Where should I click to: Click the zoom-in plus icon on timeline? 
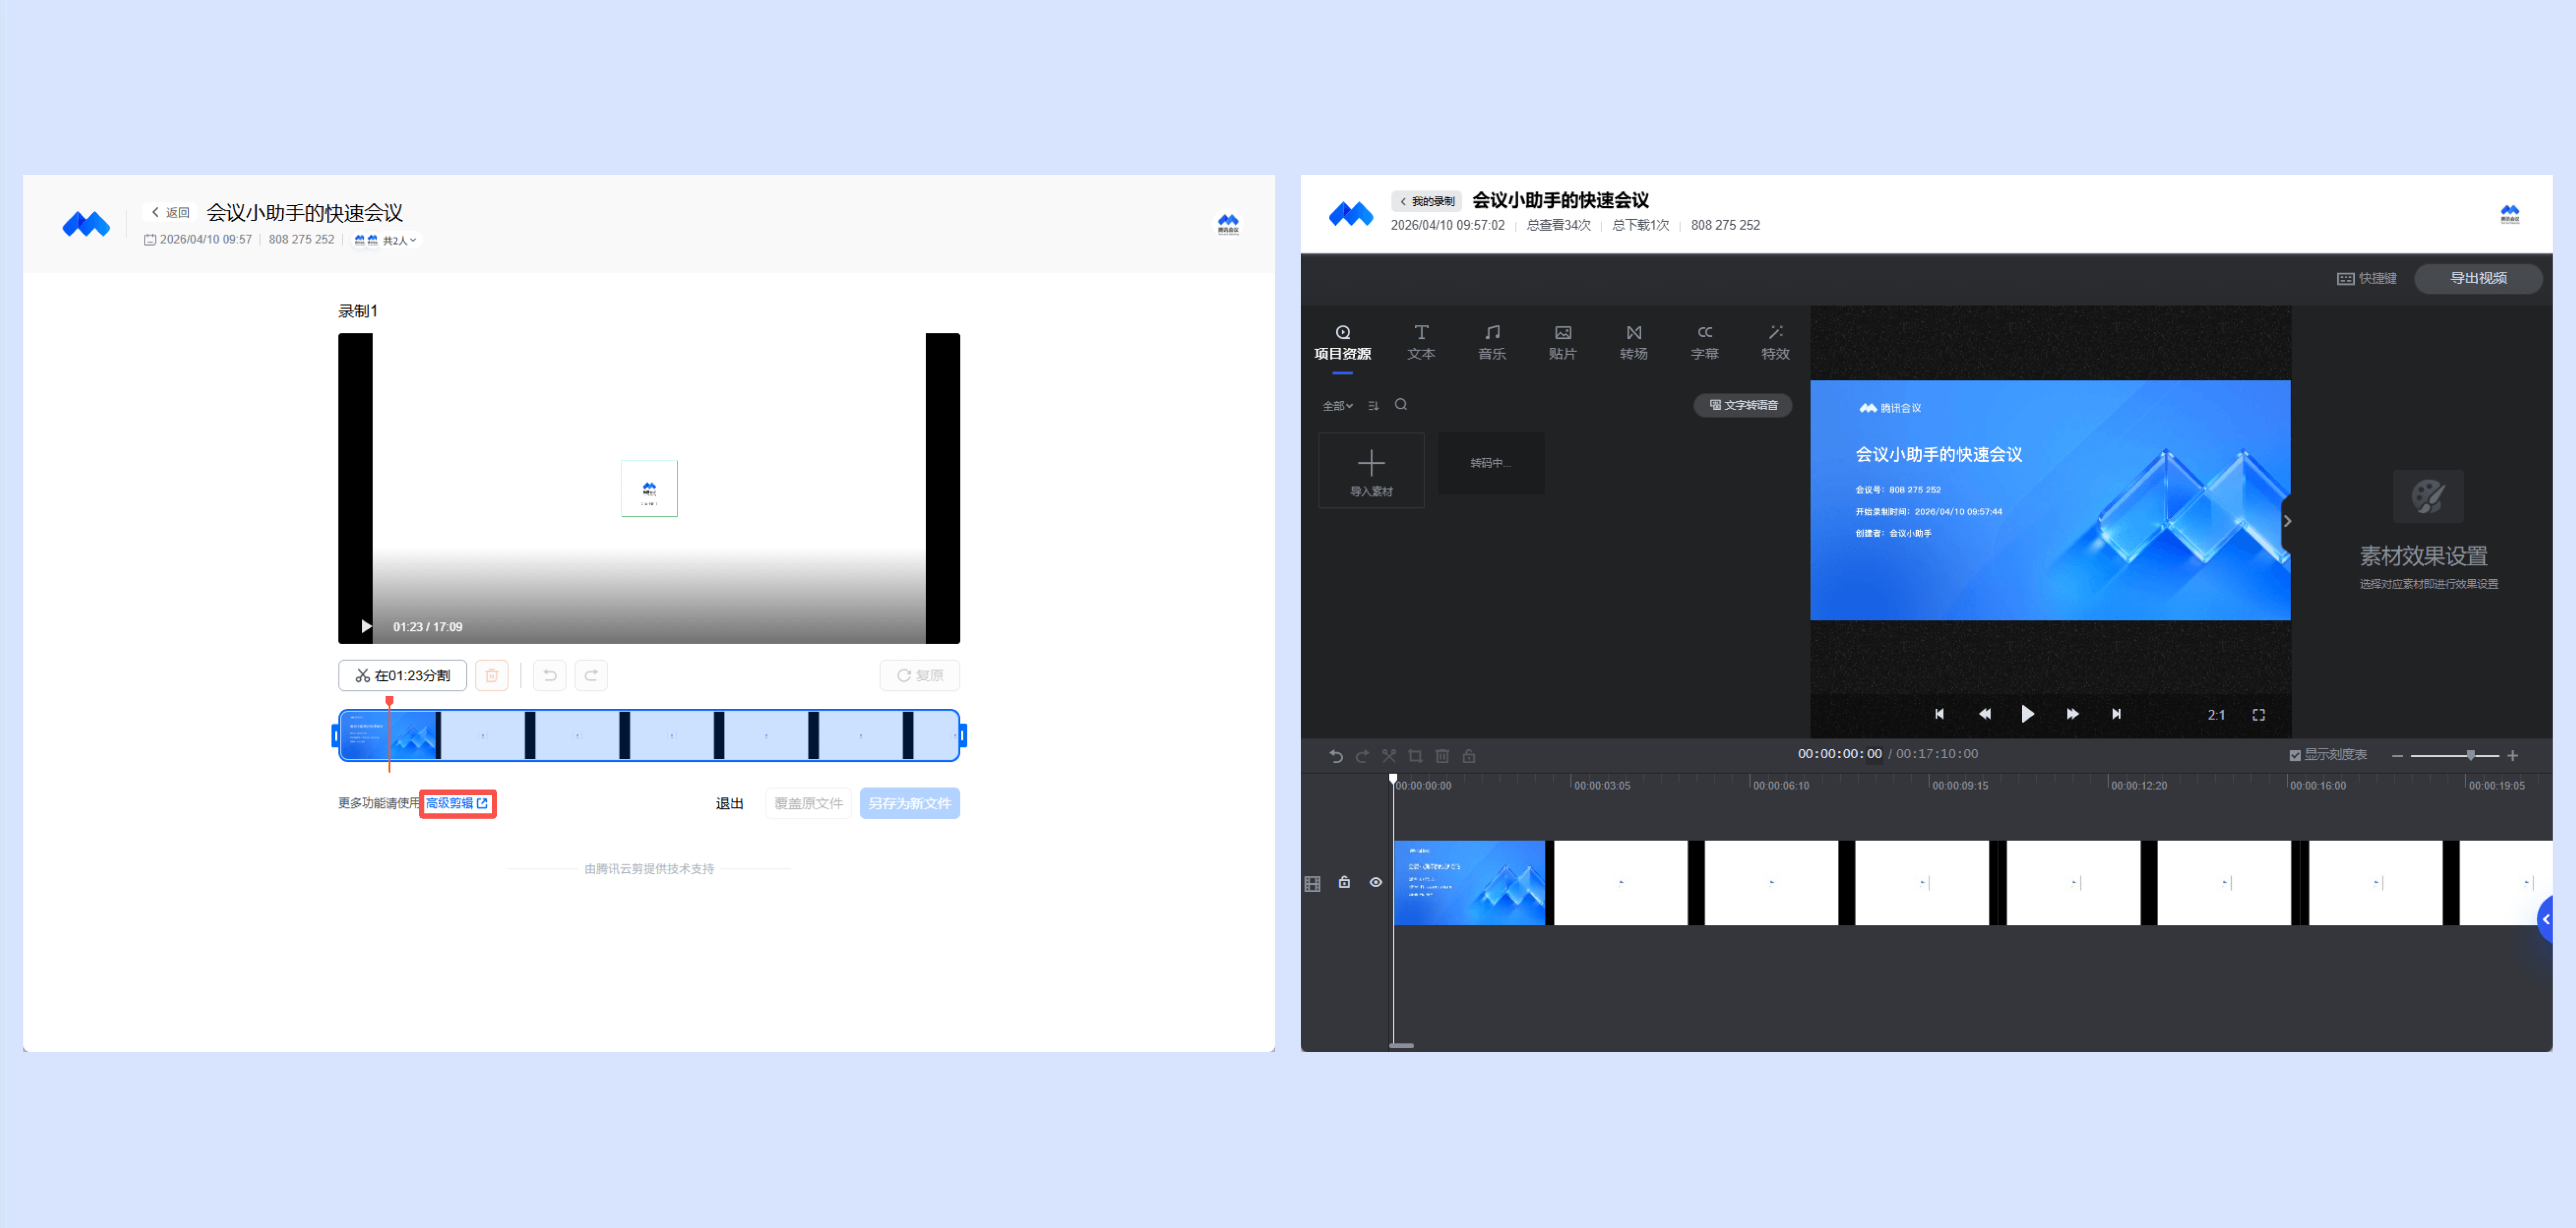click(x=2512, y=756)
